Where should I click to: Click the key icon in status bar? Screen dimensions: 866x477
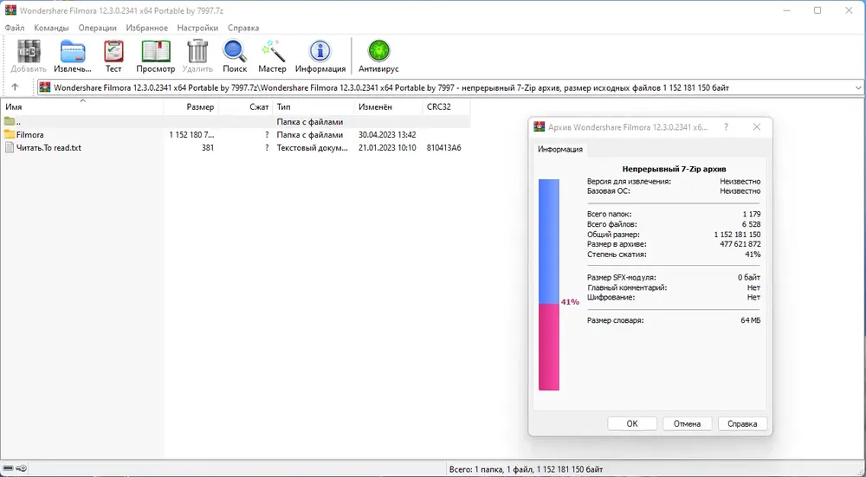[22, 468]
